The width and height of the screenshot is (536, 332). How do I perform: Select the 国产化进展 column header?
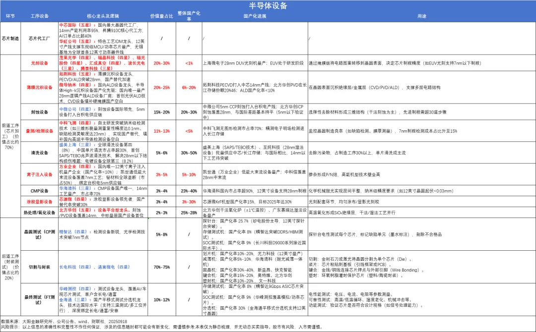(x=254, y=16)
